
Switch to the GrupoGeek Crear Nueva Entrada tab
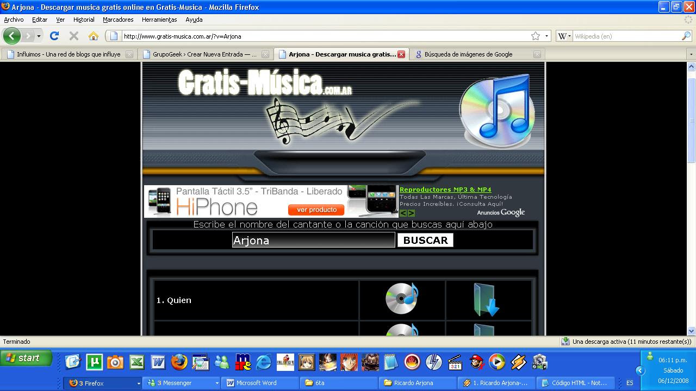point(204,54)
